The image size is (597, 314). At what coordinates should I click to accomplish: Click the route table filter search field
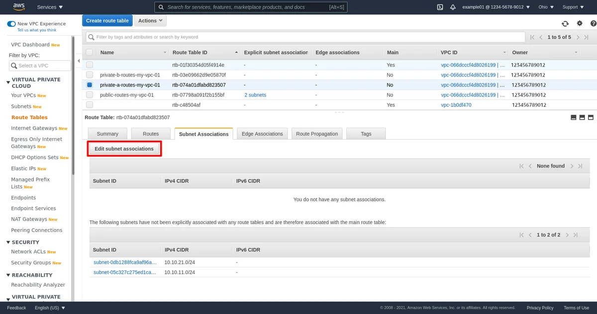pyautogui.click(x=305, y=37)
